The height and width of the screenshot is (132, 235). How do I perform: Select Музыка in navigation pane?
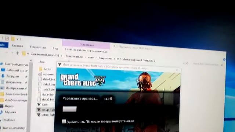(10, 112)
